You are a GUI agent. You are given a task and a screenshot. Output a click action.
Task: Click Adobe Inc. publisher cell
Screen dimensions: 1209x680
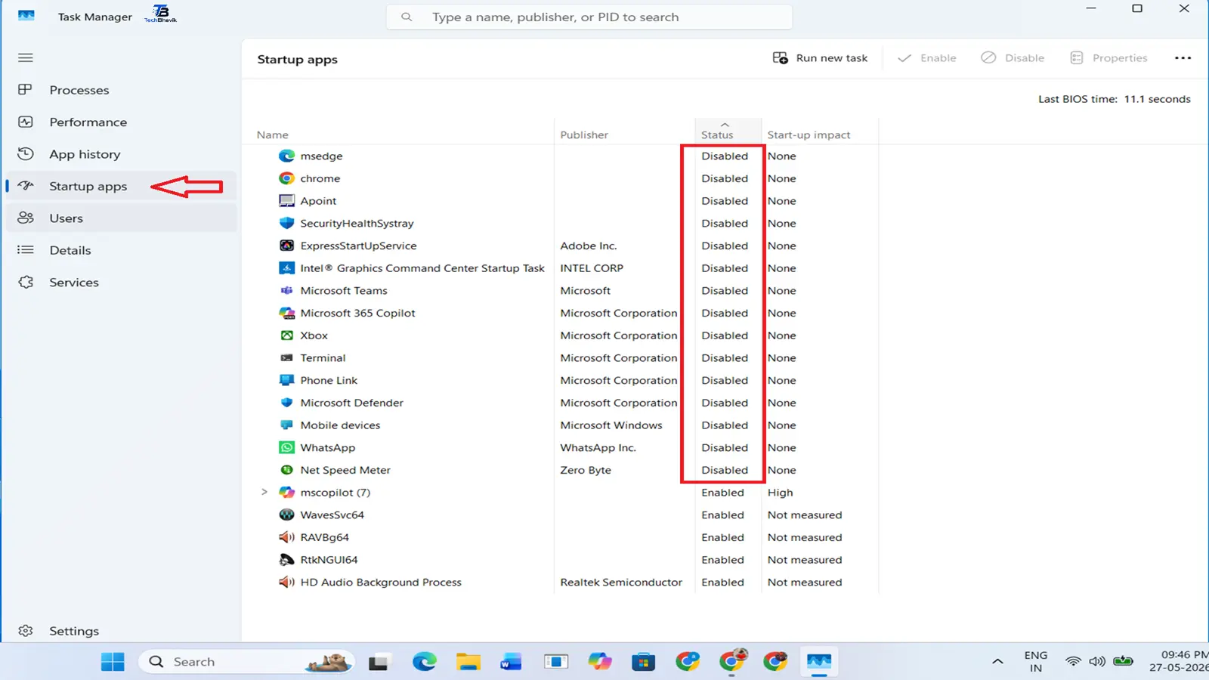click(x=589, y=246)
